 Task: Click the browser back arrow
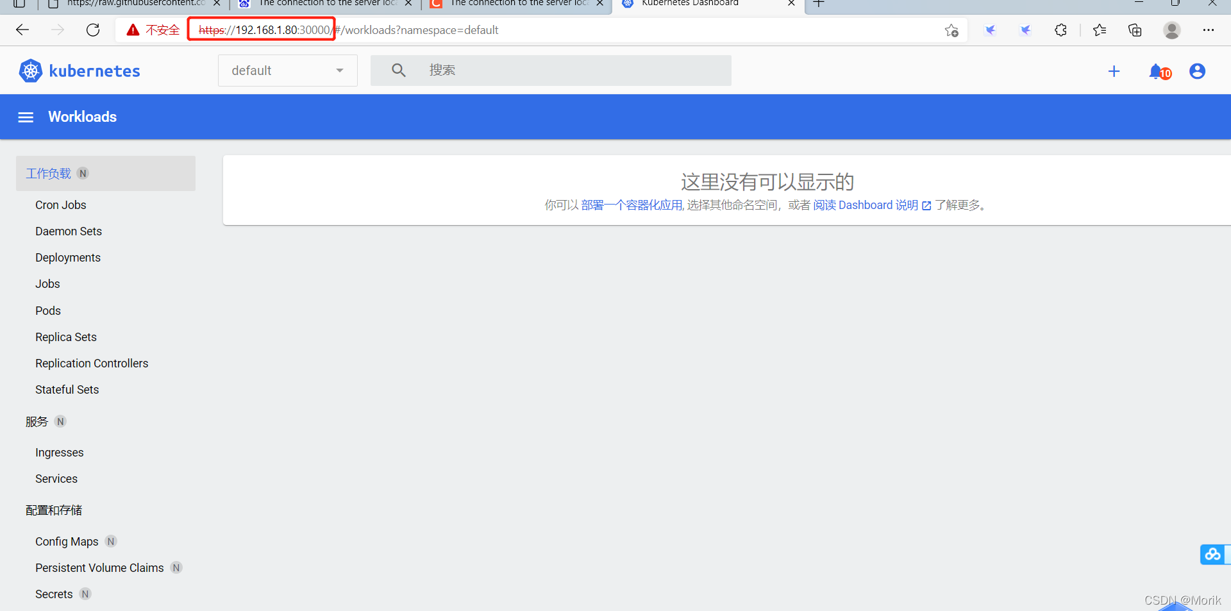click(x=22, y=30)
